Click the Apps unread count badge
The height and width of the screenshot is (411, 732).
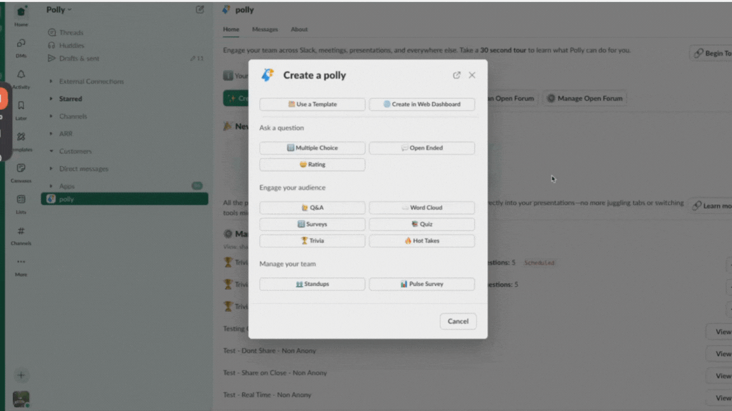tap(197, 186)
